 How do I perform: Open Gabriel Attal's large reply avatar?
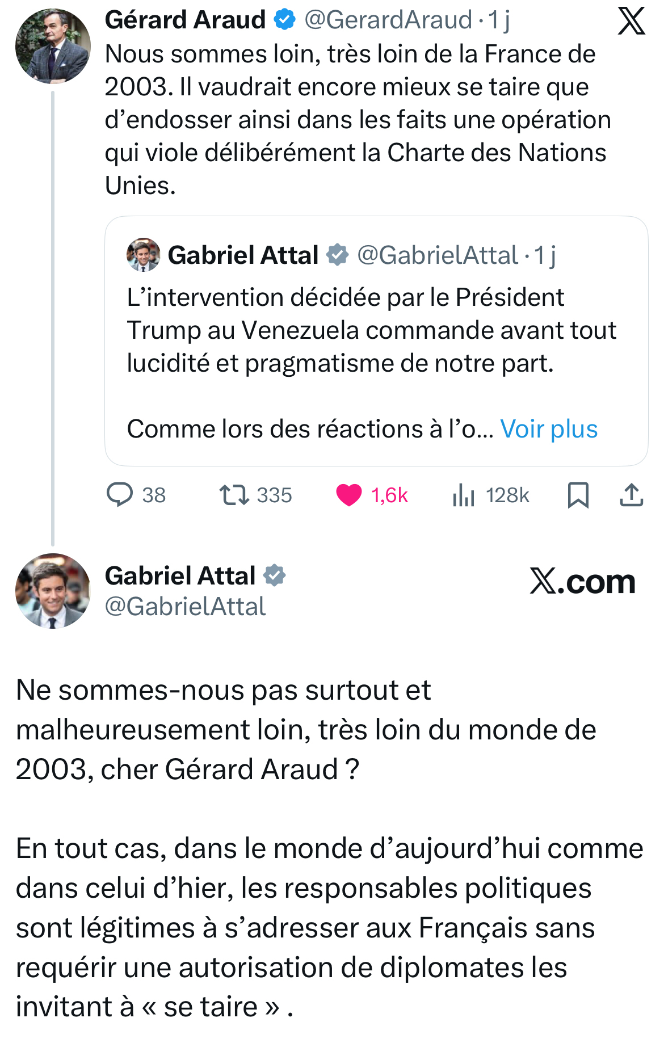pyautogui.click(x=53, y=591)
